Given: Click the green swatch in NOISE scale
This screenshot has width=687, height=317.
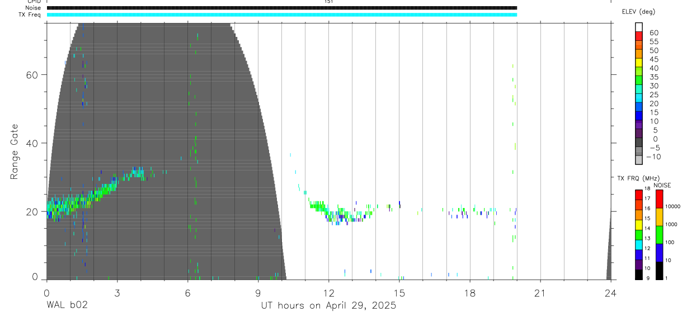Looking at the screenshot, I should (660, 234).
